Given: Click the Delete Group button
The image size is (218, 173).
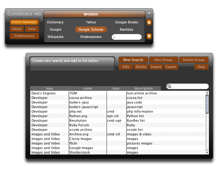Looking at the screenshot, I should click(193, 60).
